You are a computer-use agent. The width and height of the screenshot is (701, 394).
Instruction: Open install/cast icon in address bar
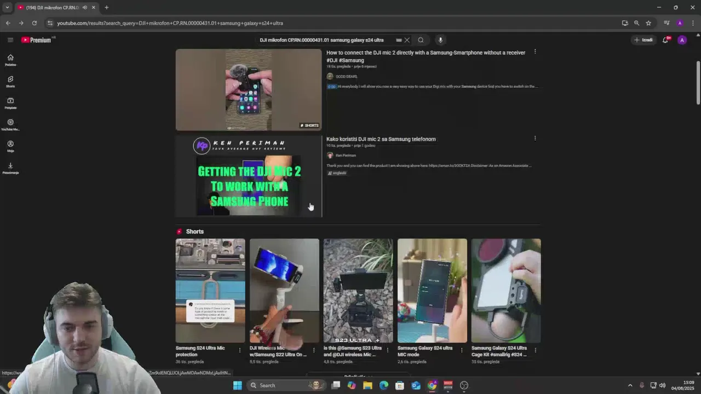(x=625, y=23)
